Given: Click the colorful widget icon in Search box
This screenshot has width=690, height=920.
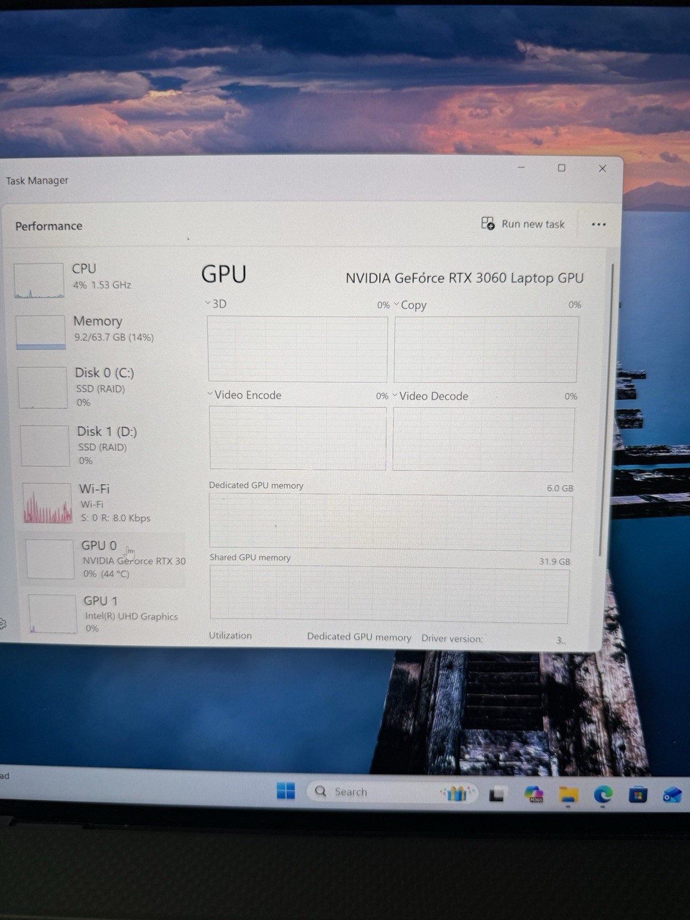Looking at the screenshot, I should 457,793.
